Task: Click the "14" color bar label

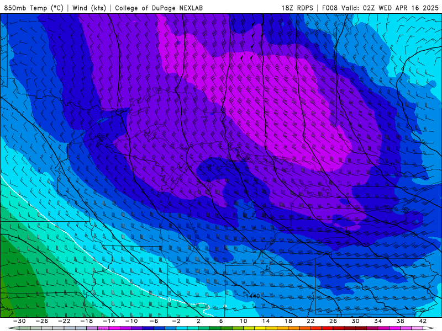Action: pos(266,321)
